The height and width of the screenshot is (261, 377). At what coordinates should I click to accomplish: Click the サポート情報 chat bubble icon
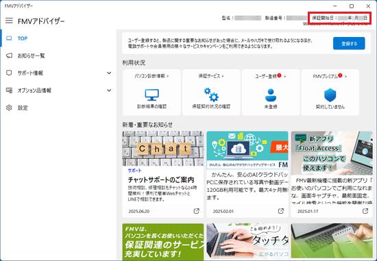[x=9, y=73]
